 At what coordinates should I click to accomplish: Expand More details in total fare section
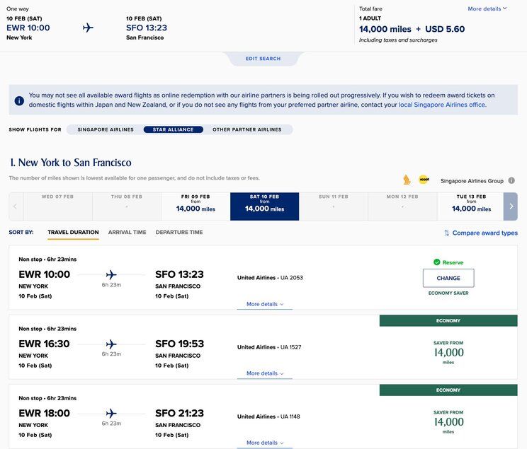(487, 9)
